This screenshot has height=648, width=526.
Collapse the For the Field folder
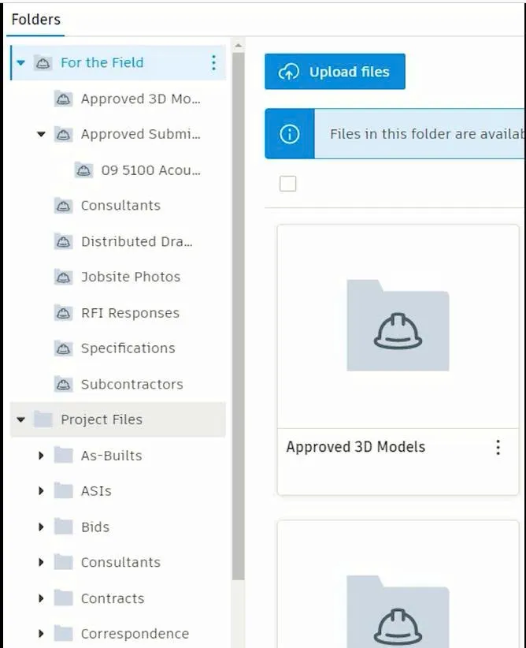click(20, 63)
